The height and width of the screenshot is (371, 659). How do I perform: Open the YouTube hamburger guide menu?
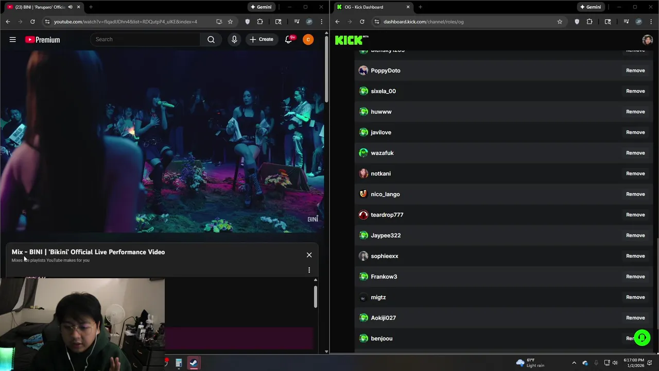[x=12, y=40]
